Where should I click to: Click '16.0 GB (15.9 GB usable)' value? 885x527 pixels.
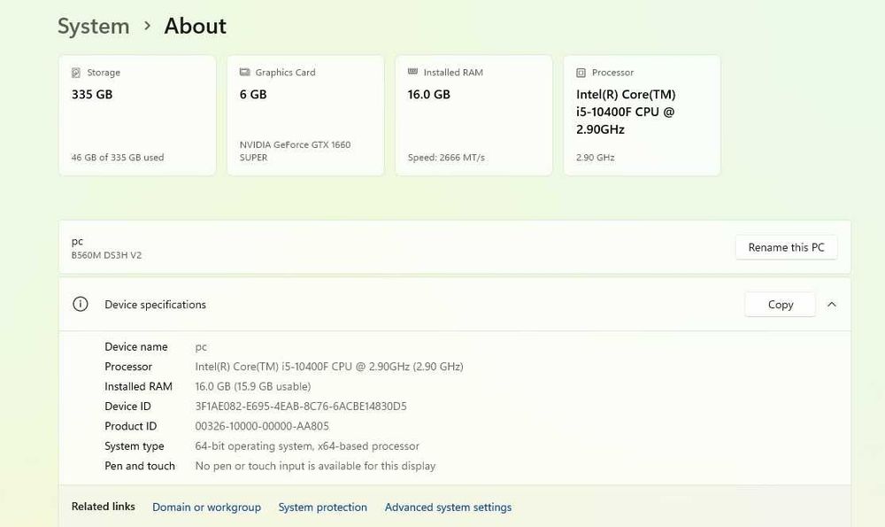click(x=253, y=386)
